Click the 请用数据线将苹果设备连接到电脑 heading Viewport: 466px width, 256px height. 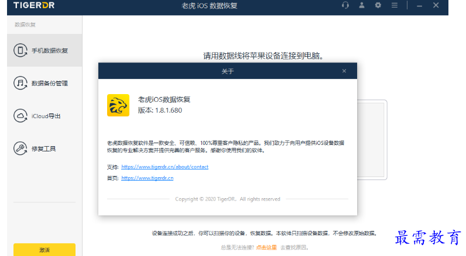[263, 56]
